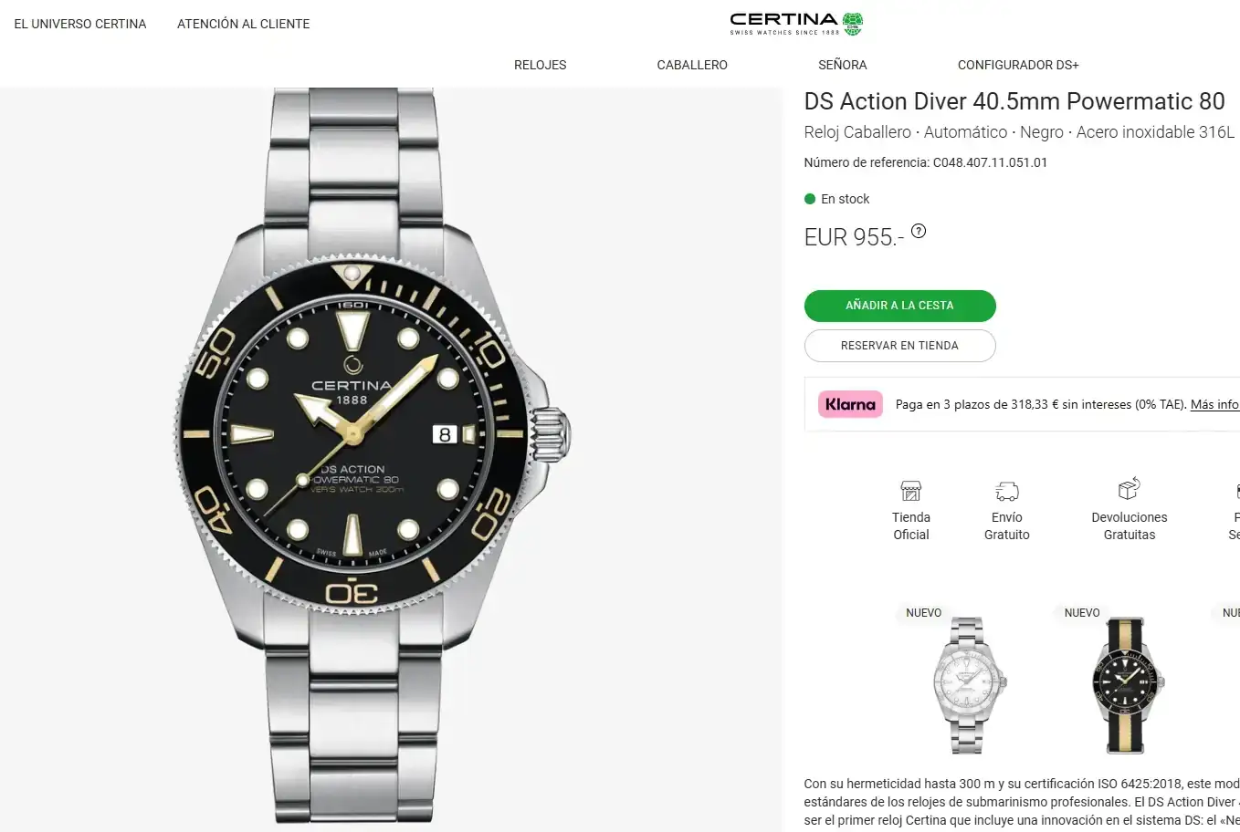1240x832 pixels.
Task: Click the product reference number text
Action: click(925, 162)
